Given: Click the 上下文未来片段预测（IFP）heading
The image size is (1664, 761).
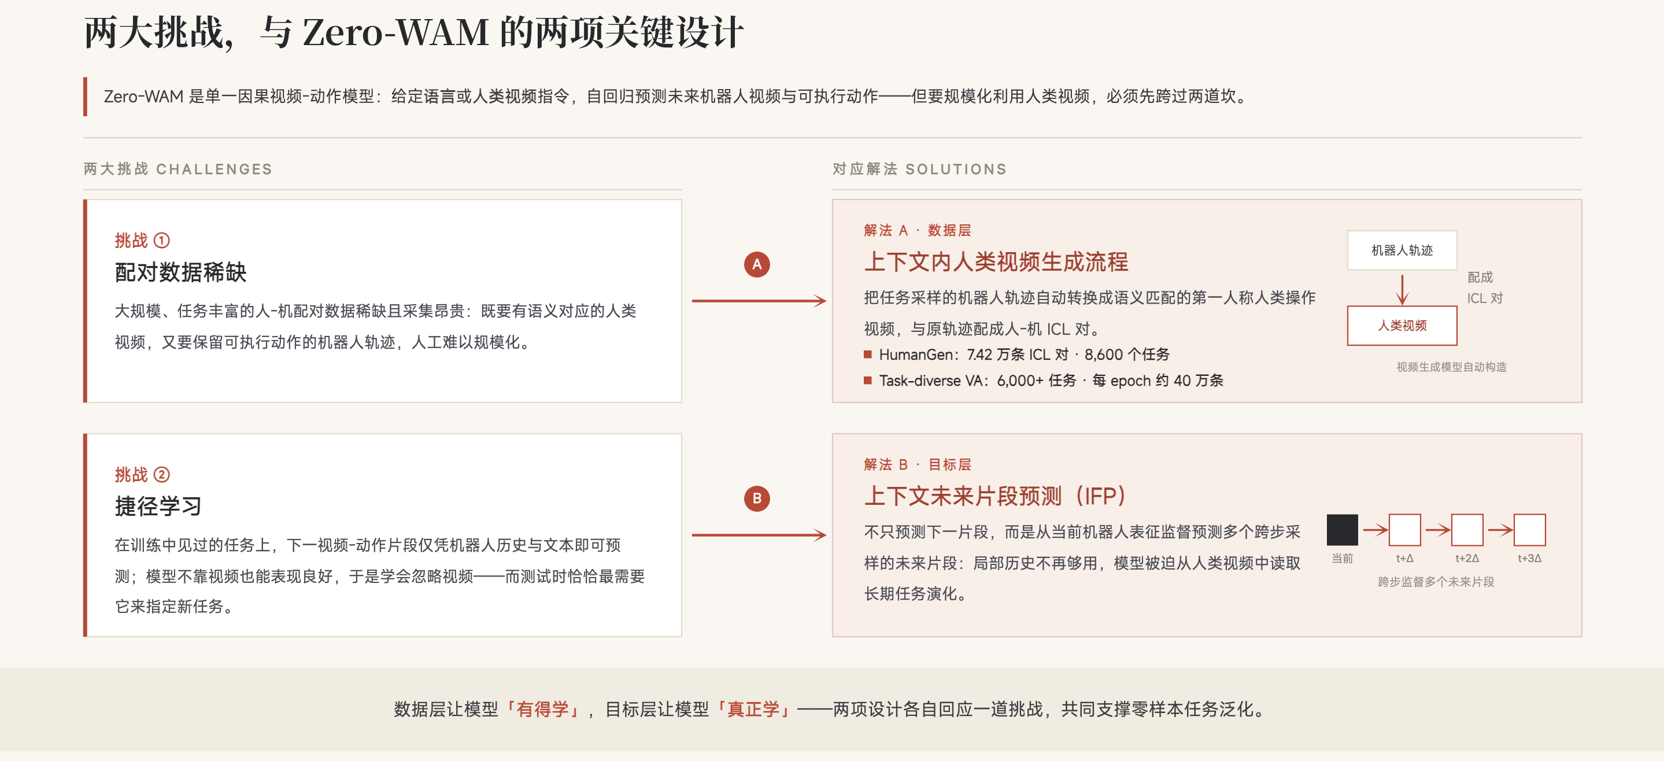Looking at the screenshot, I should (995, 496).
